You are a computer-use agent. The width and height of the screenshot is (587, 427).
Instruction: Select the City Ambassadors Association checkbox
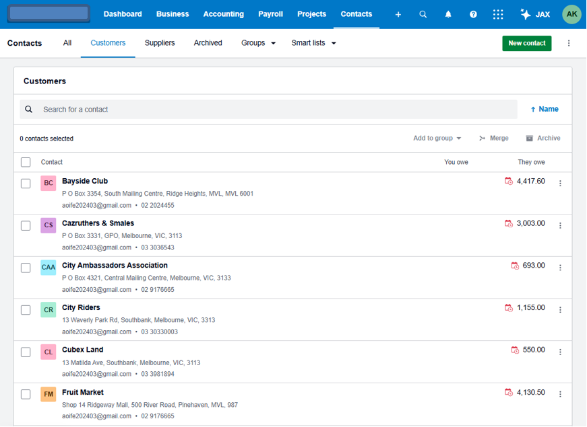click(x=26, y=268)
